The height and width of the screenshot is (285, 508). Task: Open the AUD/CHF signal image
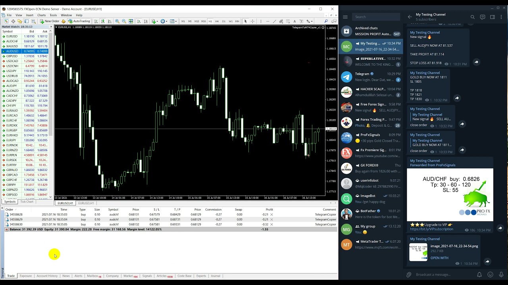click(x=450, y=195)
